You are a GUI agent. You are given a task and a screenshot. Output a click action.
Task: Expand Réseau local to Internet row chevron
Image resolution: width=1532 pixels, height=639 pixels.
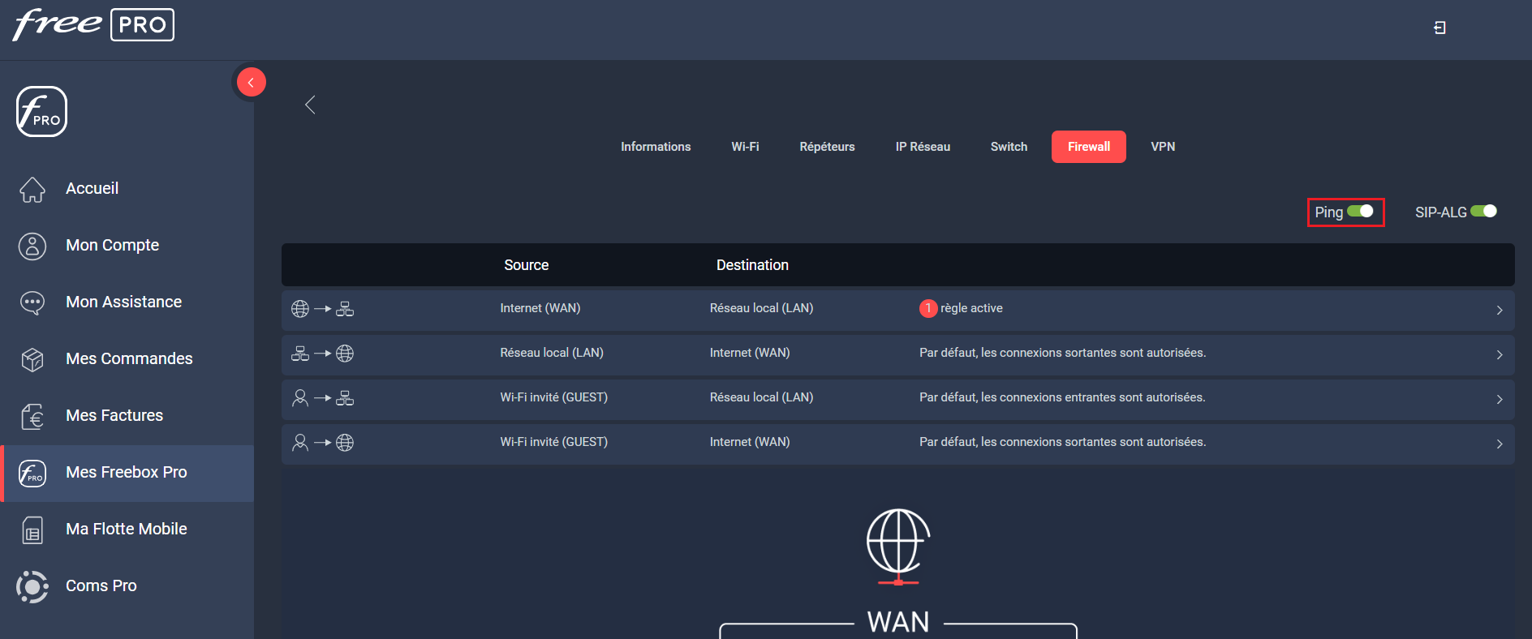(x=1499, y=354)
